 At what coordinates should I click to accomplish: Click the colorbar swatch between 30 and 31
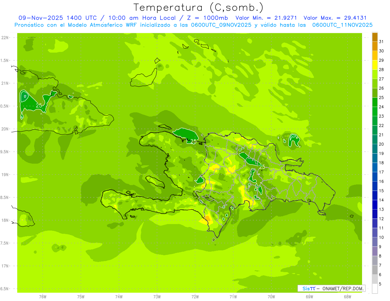375,46
